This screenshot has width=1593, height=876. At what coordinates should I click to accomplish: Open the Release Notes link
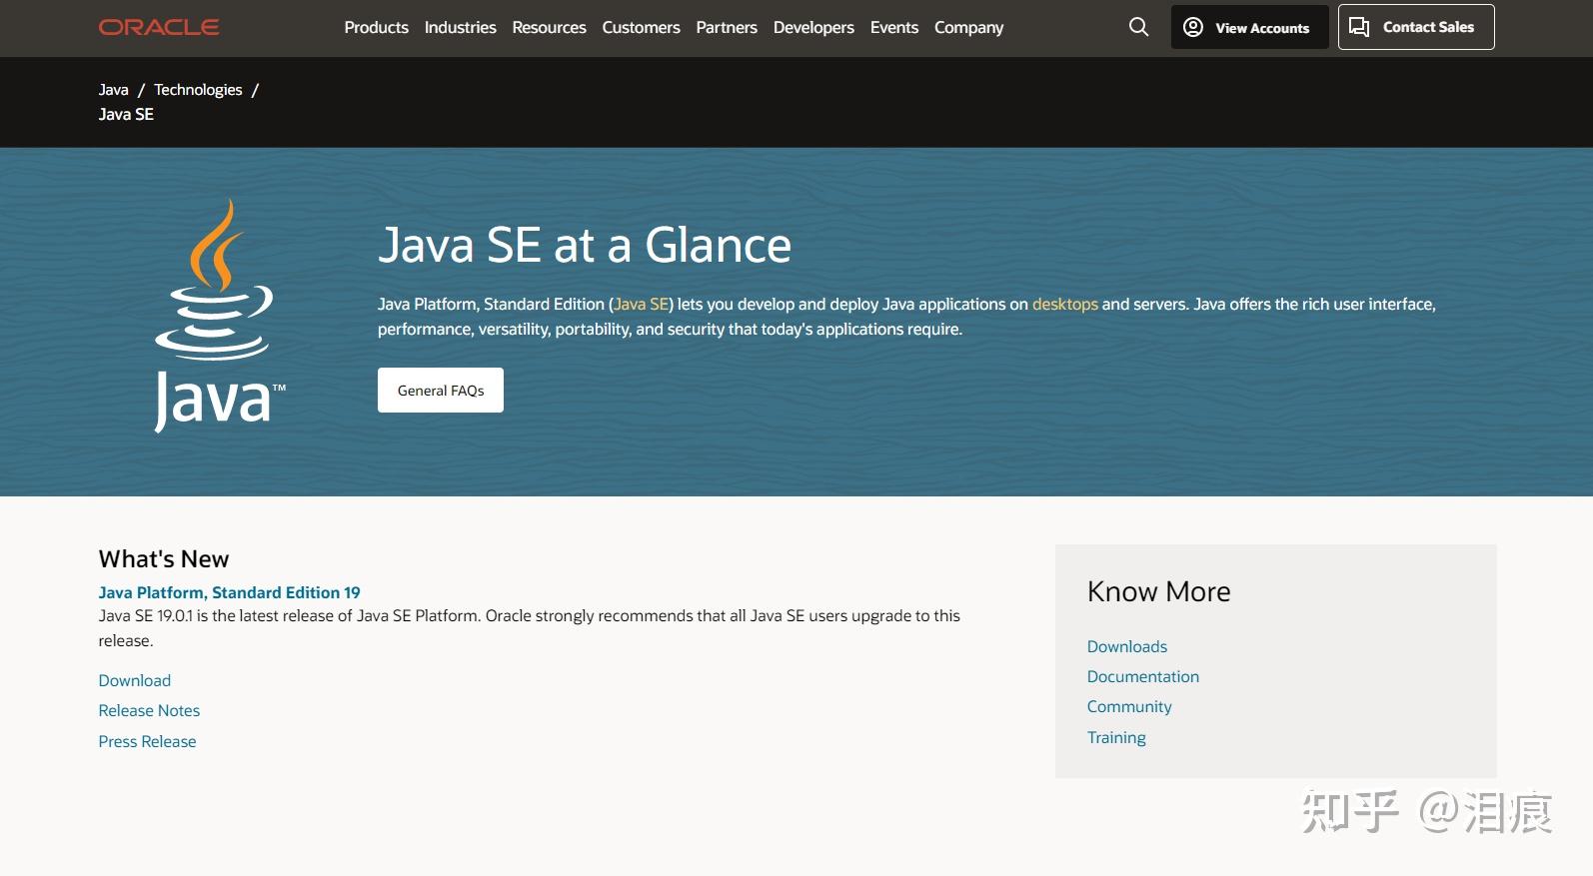149,710
